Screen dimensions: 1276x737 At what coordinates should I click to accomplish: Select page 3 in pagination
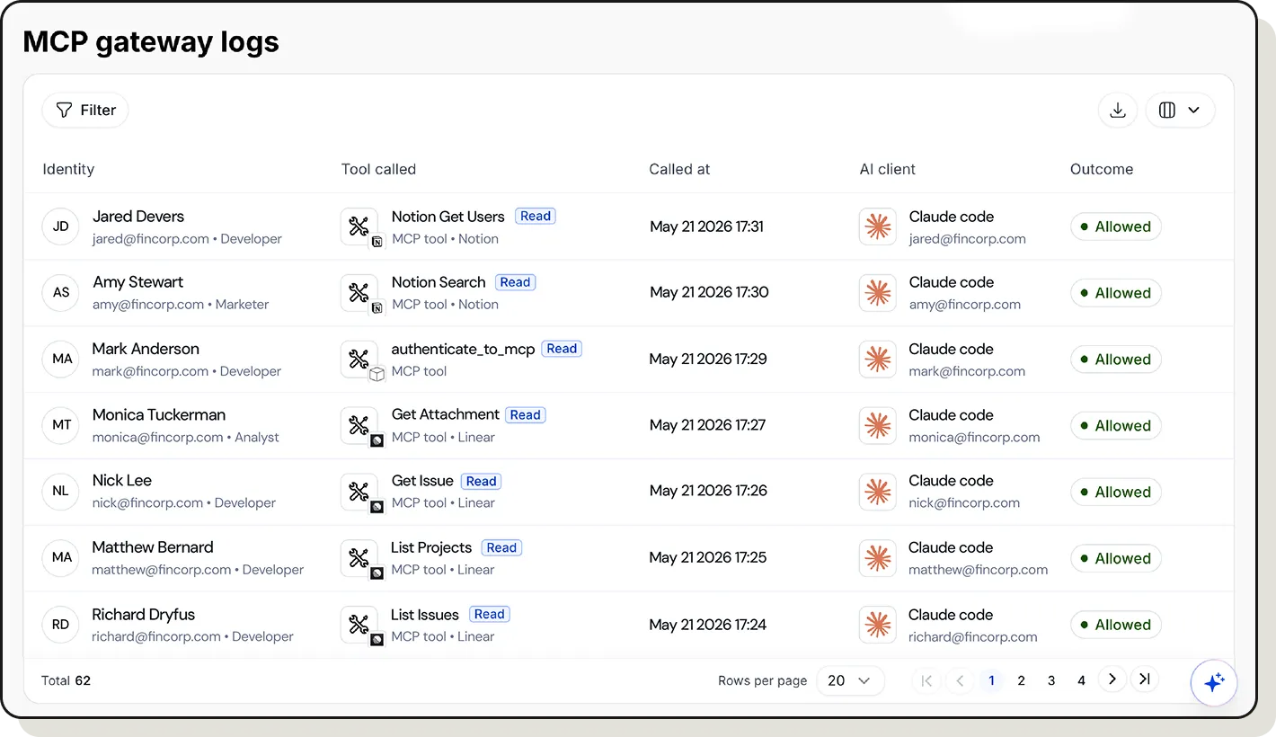click(x=1051, y=680)
